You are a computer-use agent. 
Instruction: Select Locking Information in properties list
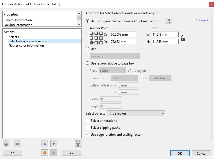pos(18,25)
